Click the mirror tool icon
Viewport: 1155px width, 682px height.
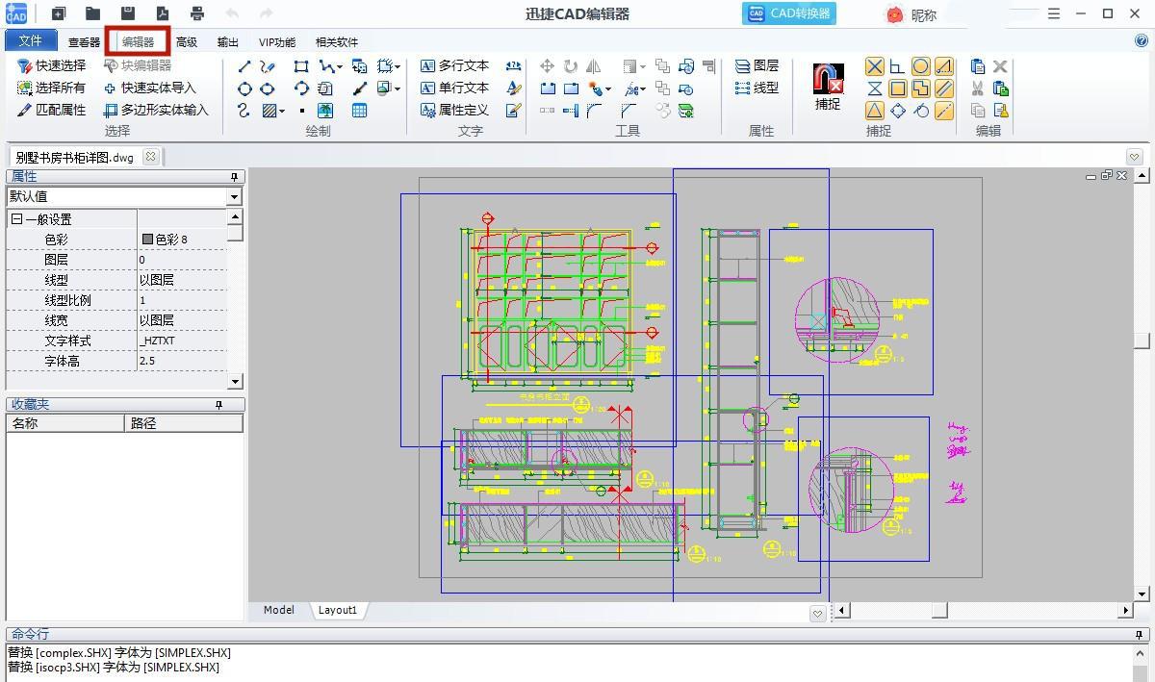click(594, 66)
